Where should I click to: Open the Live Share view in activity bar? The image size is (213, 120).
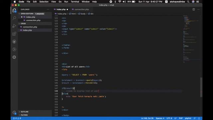pos(14,49)
